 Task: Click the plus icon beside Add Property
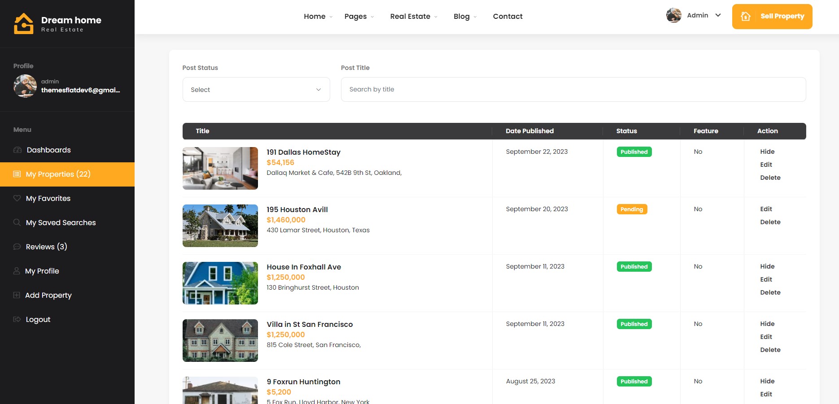(17, 295)
